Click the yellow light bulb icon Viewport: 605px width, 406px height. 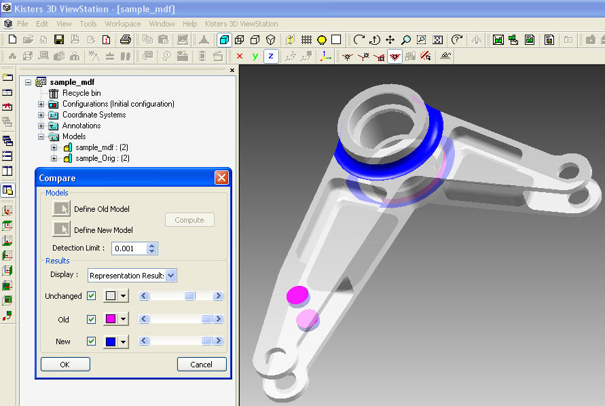tap(321, 39)
